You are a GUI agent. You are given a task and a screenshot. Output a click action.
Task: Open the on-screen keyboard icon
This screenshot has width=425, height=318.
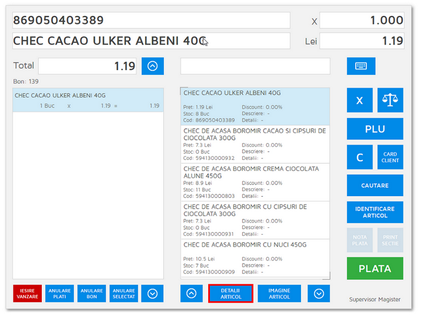361,66
